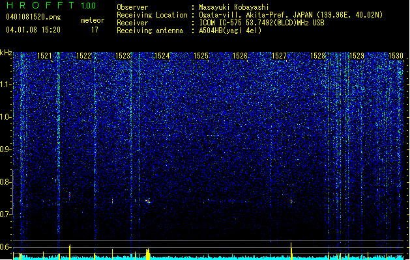The height and width of the screenshot is (260, 410).
Task: Click location text Ogata-vill. Akita-Pref. JAPAN
Action: coord(256,15)
